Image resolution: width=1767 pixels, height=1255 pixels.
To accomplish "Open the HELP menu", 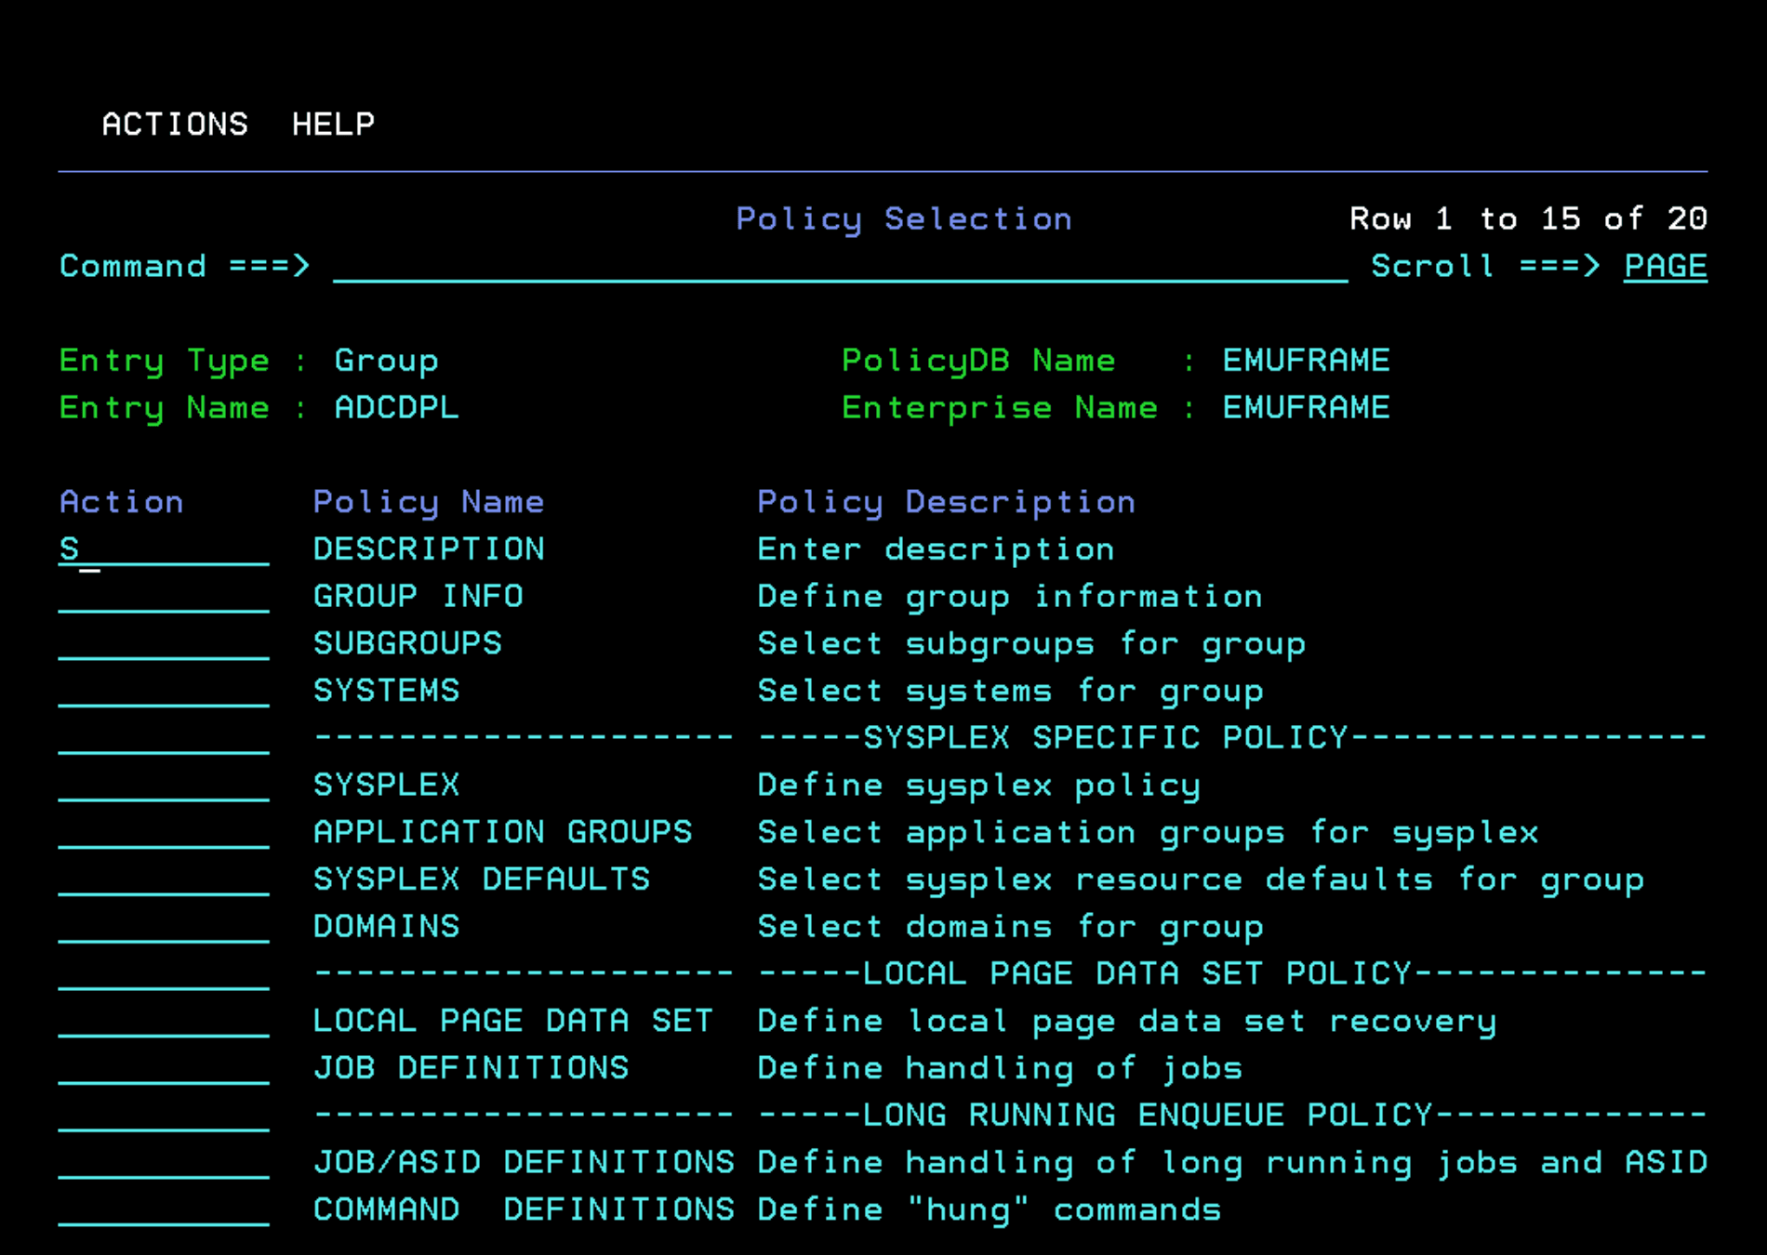I will (x=333, y=124).
